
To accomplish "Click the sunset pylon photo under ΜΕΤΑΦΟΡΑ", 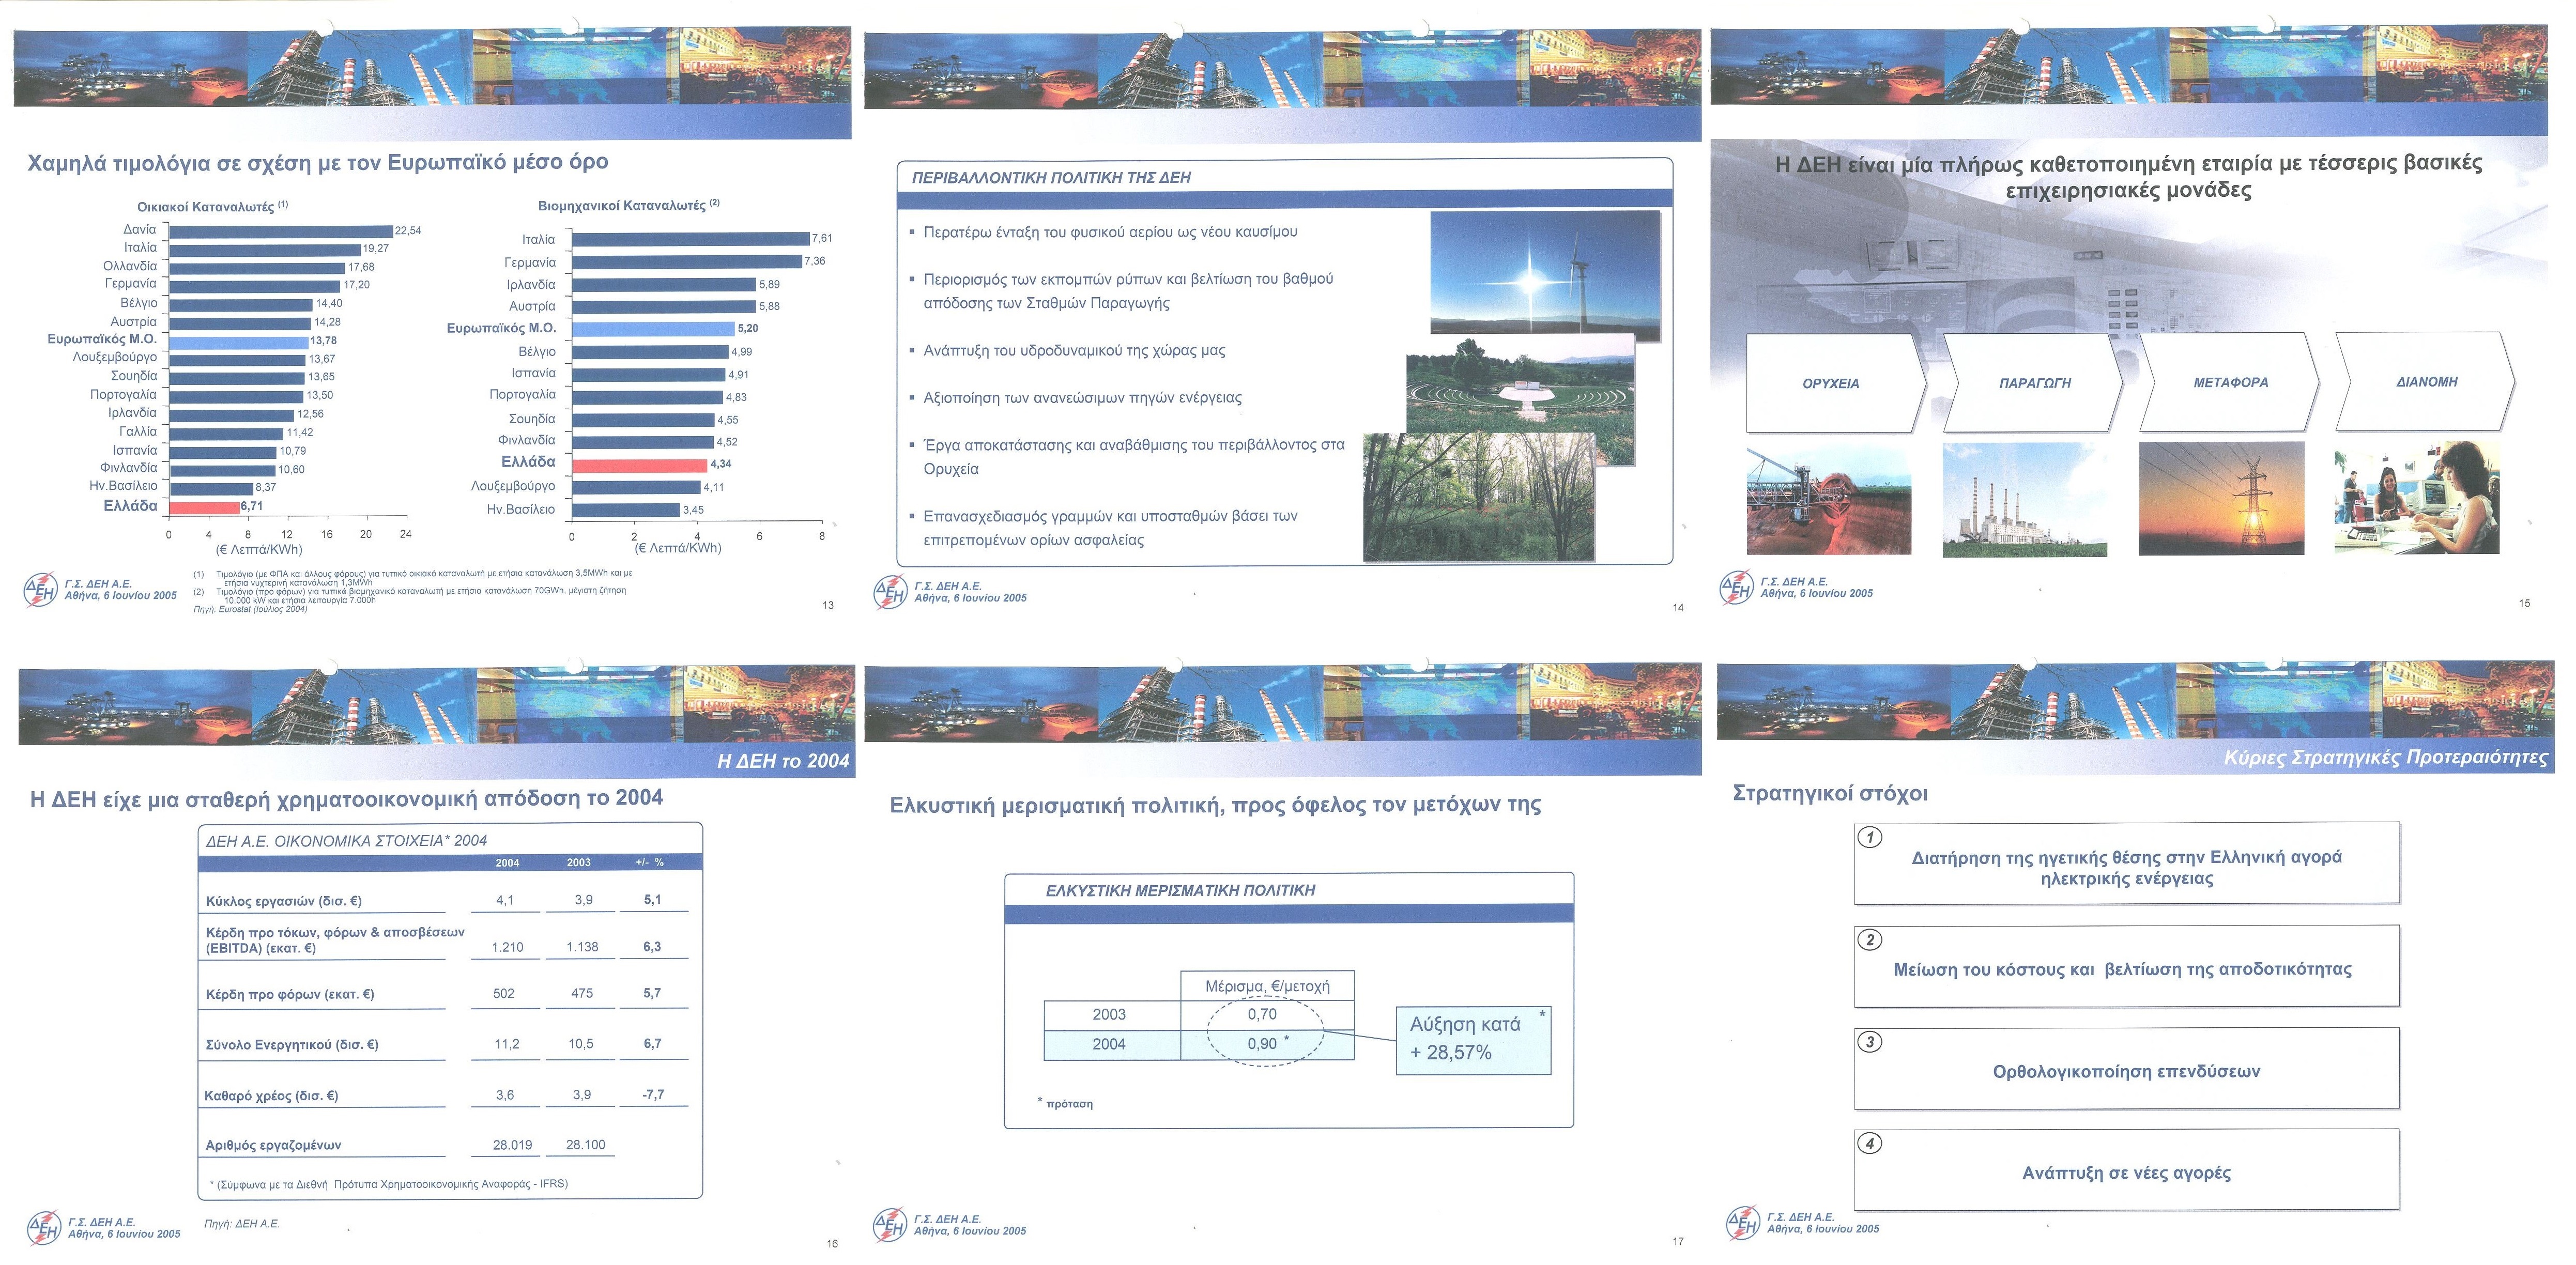I will 2221,498.
